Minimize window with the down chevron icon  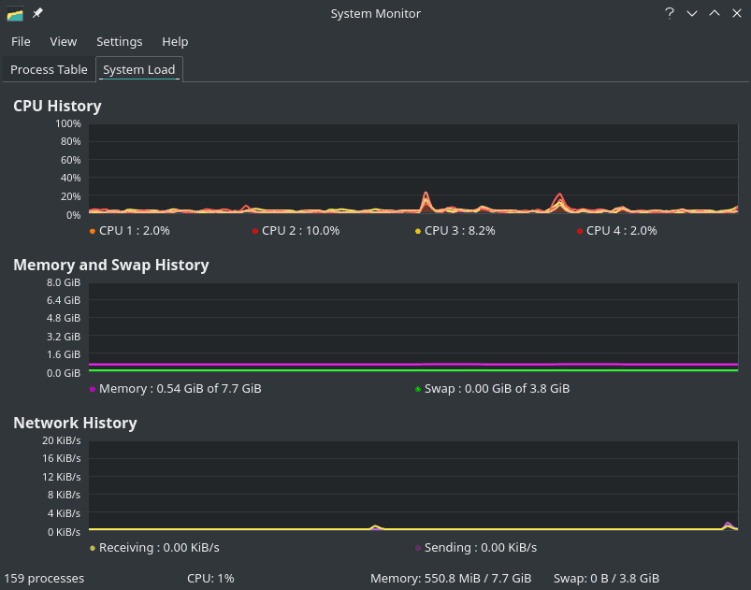[x=692, y=13]
